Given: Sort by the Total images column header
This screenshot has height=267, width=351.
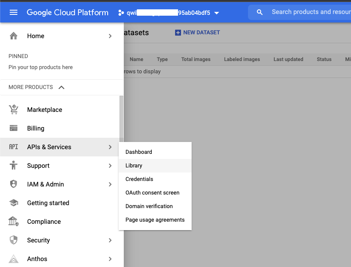Looking at the screenshot, I should tap(196, 59).
